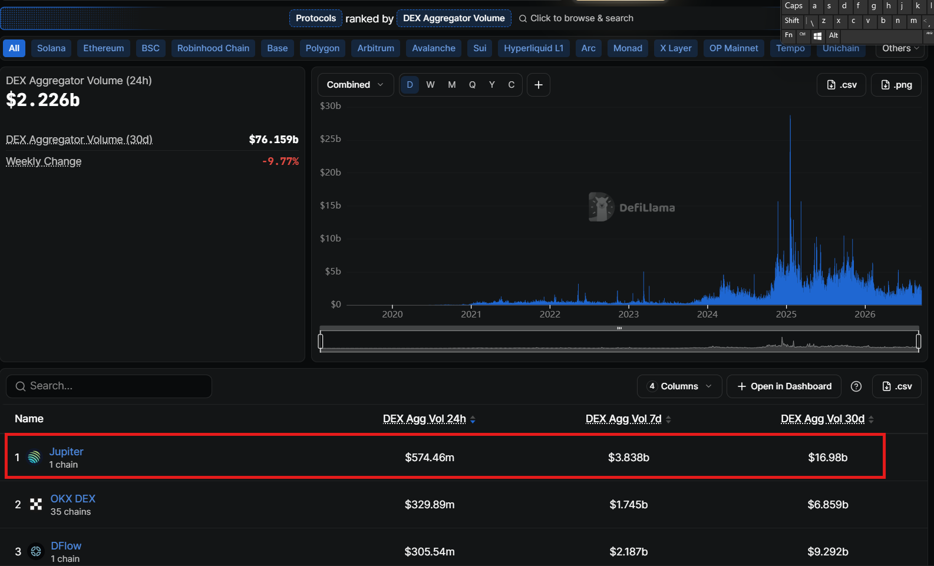The height and width of the screenshot is (566, 934).
Task: Click Open in Dashboard button
Action: [784, 386]
